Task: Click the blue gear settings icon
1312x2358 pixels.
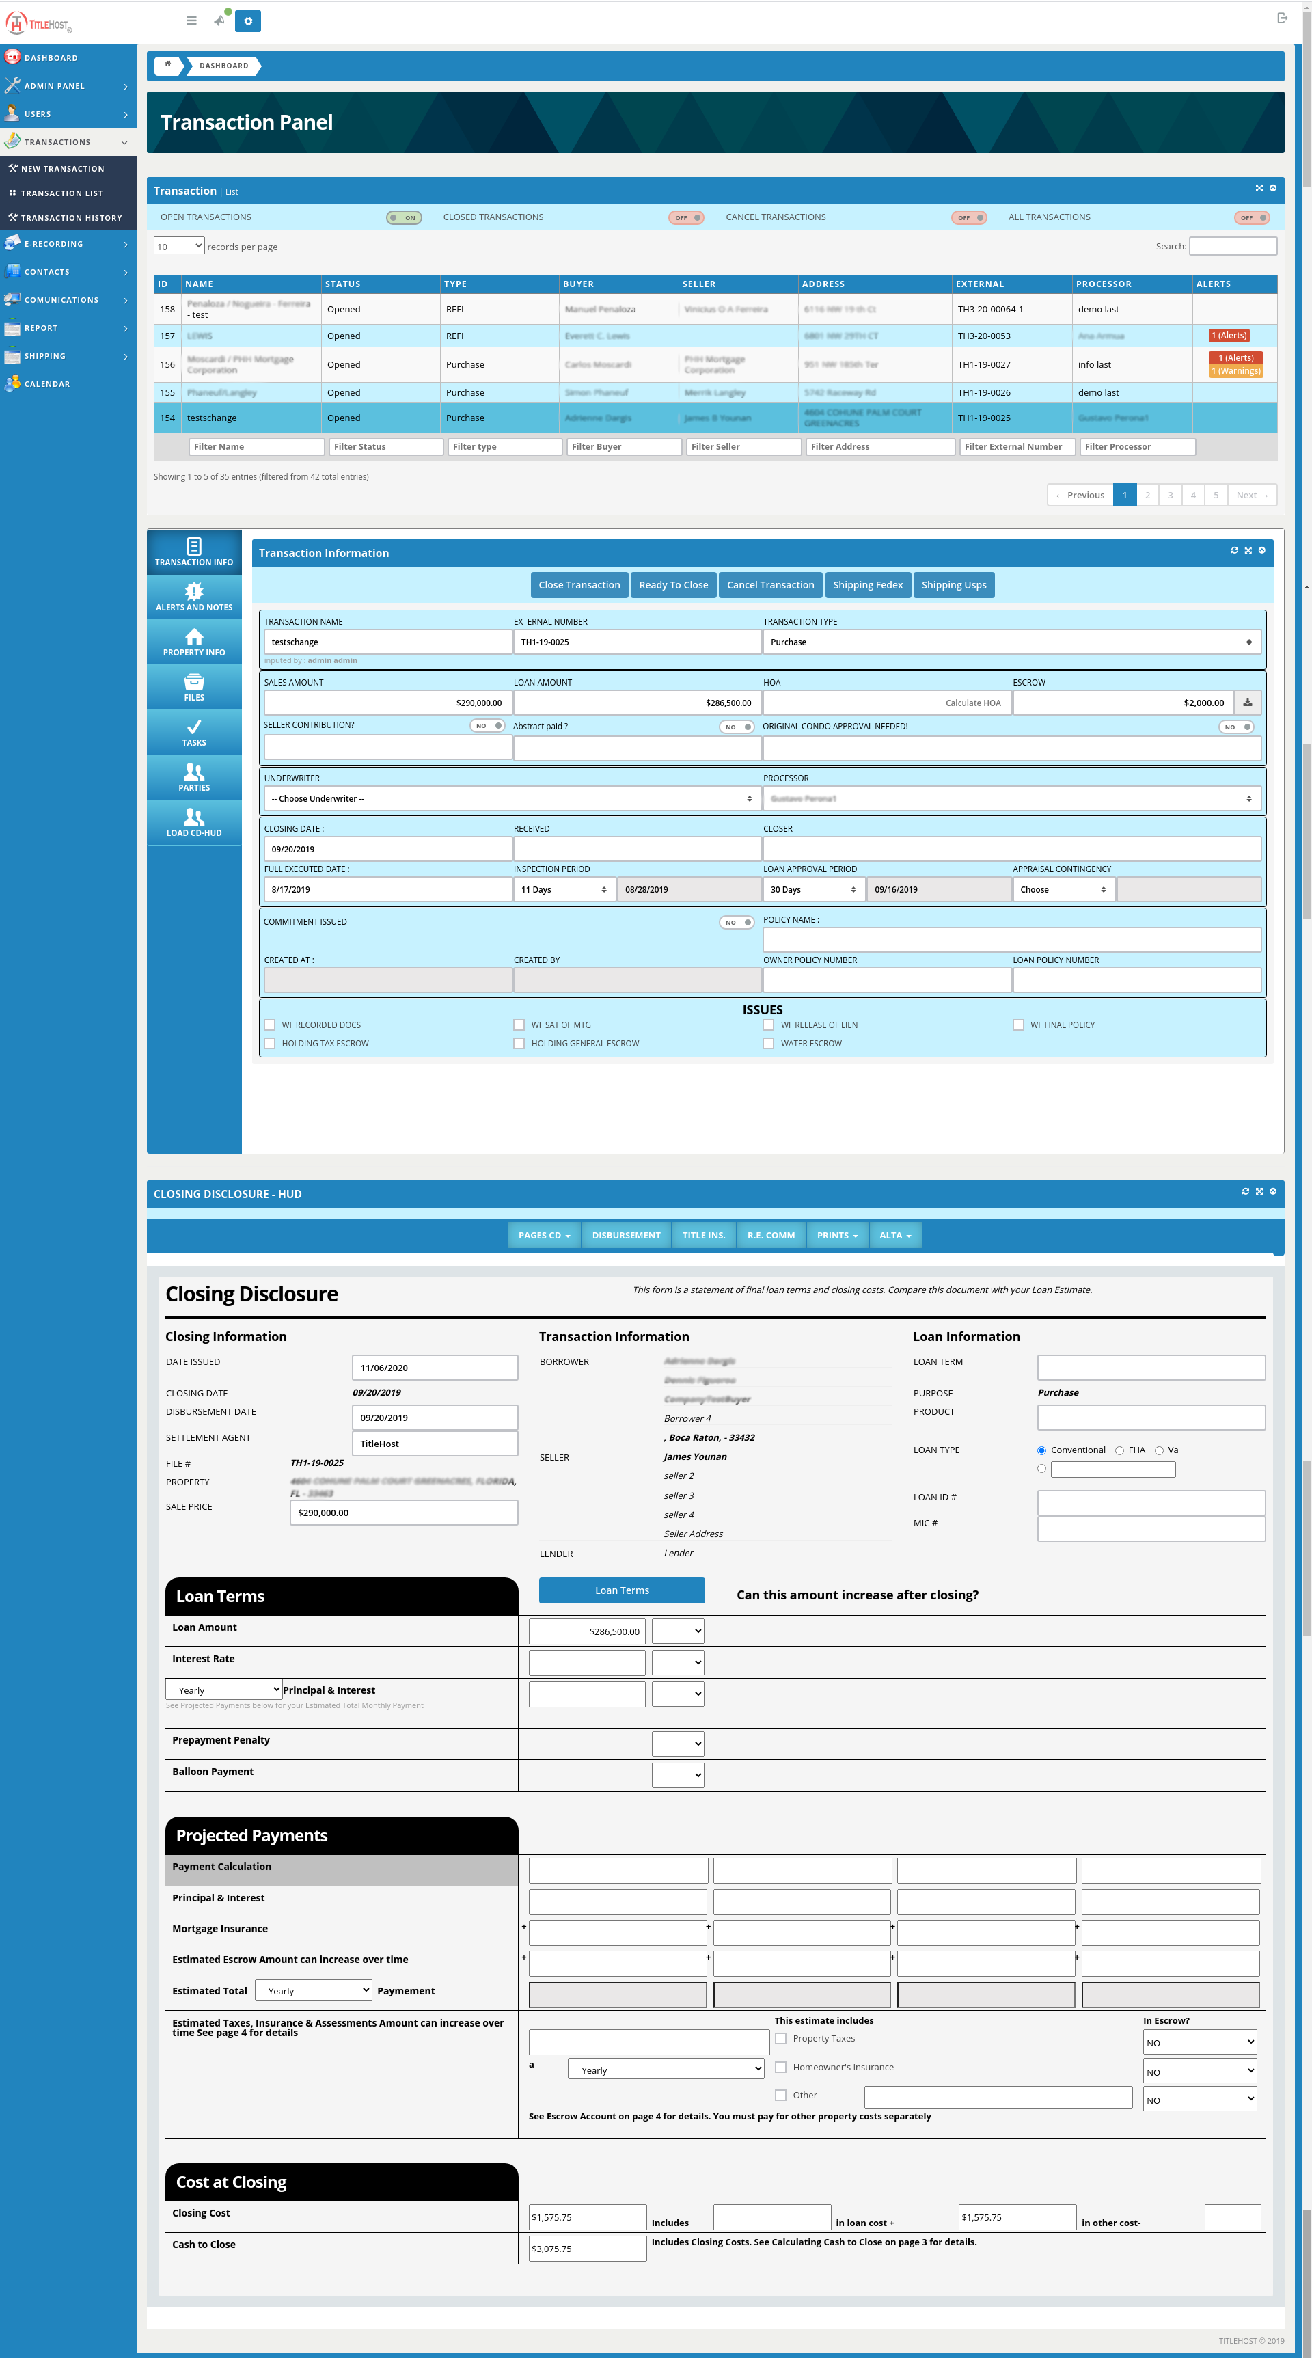Action: point(248,21)
